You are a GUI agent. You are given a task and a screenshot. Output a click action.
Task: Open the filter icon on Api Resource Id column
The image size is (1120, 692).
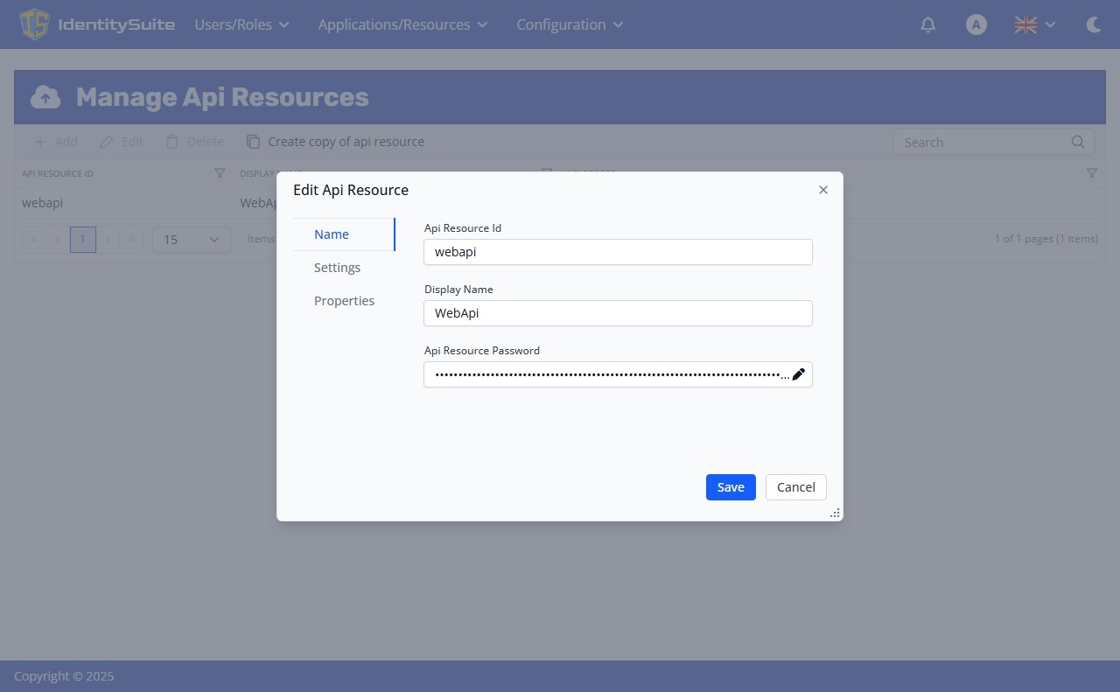click(220, 173)
